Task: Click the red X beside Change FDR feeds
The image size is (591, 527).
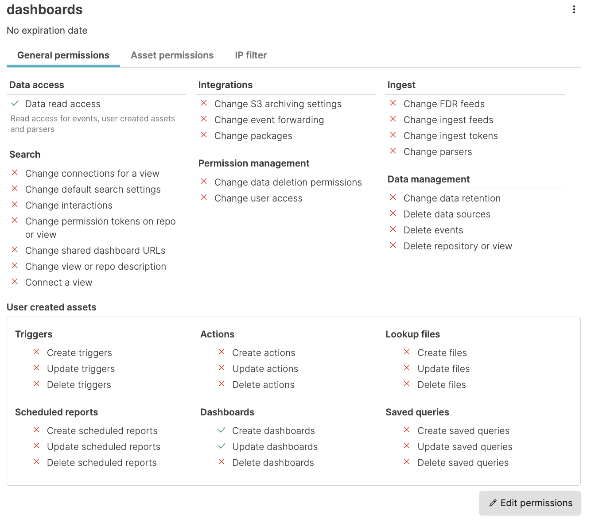Action: click(x=393, y=103)
